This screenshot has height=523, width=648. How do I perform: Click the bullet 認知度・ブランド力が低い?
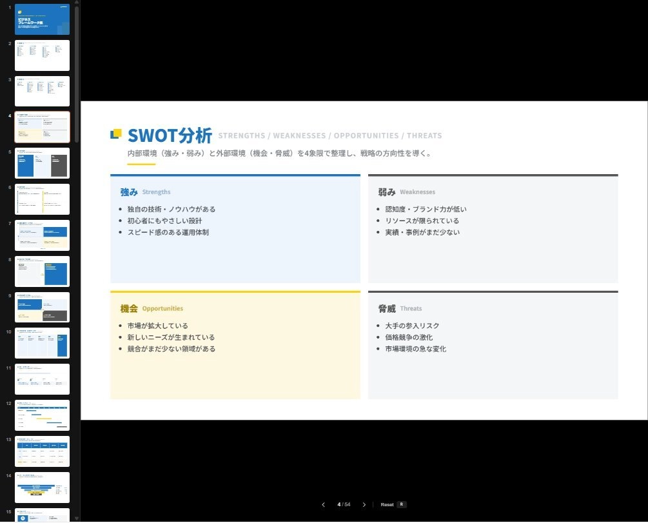pos(426,209)
